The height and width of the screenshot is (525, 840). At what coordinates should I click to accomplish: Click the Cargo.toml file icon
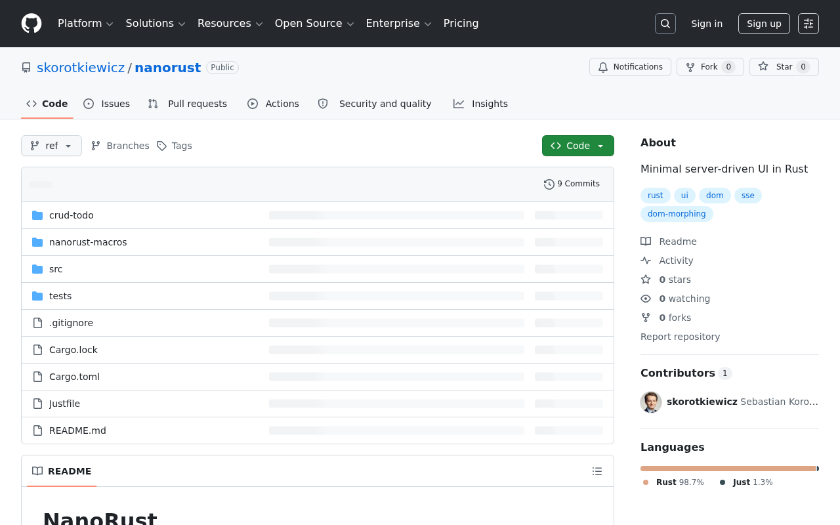(37, 377)
